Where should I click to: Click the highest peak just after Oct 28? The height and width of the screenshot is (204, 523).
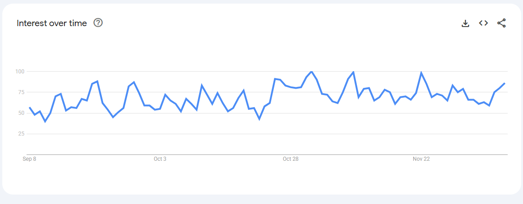[312, 72]
